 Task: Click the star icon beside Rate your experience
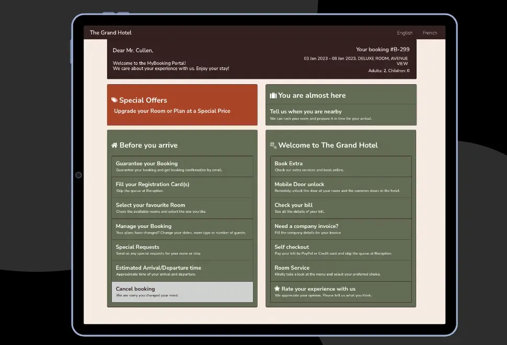[x=277, y=289]
